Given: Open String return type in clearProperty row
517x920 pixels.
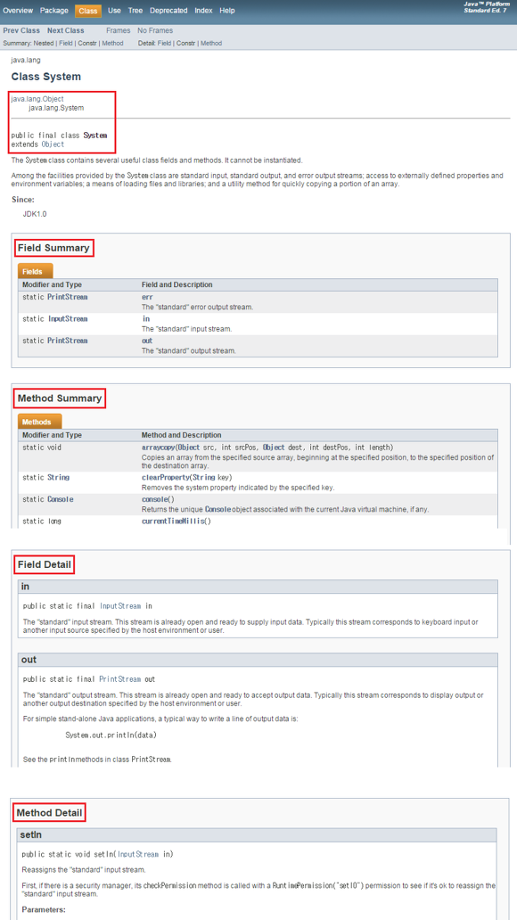Looking at the screenshot, I should click(59, 478).
